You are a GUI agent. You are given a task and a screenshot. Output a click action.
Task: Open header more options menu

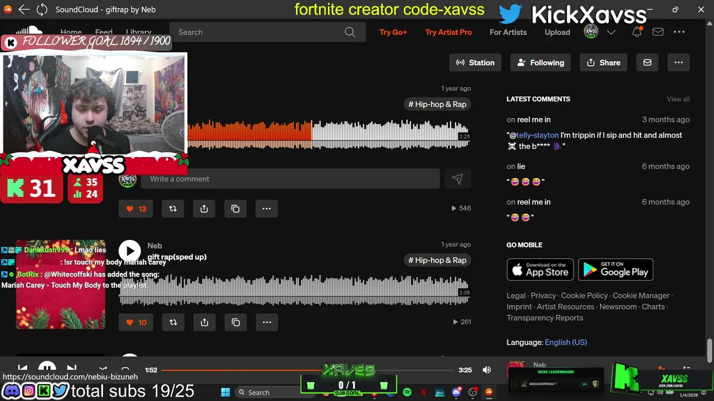679,32
